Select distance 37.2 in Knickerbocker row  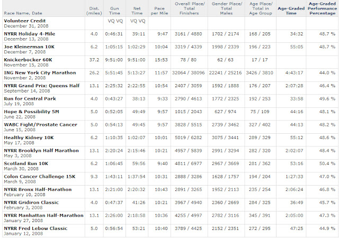(x=94, y=60)
